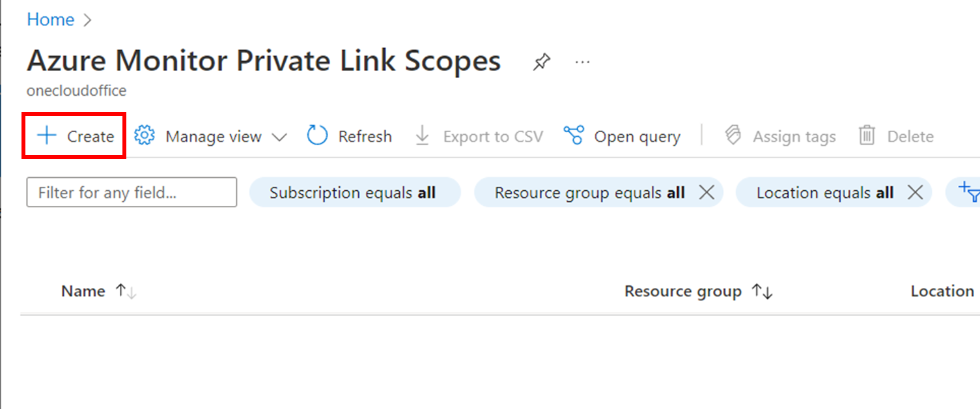Click the Delete trash icon
This screenshot has height=409, width=980.
point(867,135)
